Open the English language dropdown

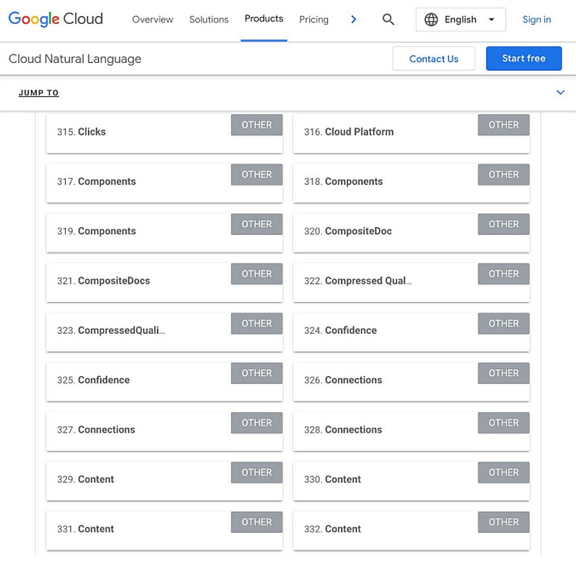click(x=461, y=19)
